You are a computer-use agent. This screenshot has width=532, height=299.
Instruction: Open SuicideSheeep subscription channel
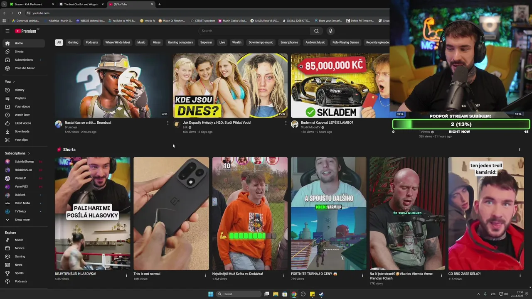(x=23, y=162)
